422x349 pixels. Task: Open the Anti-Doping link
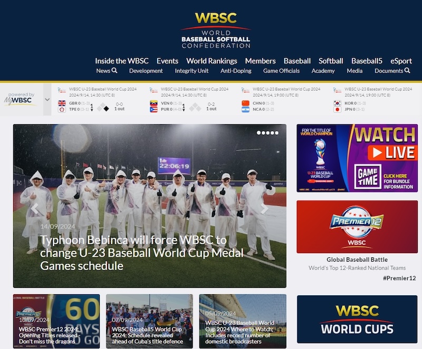pyautogui.click(x=236, y=71)
